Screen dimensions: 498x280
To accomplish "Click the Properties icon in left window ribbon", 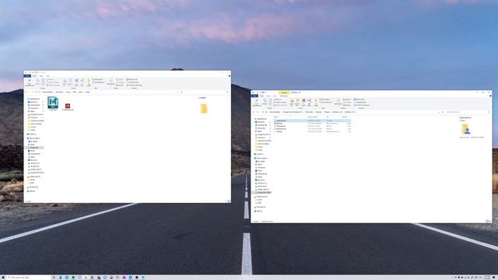I will click(110, 82).
